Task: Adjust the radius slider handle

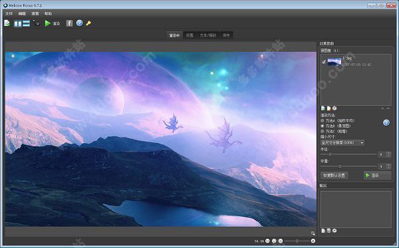Action: [x=330, y=154]
